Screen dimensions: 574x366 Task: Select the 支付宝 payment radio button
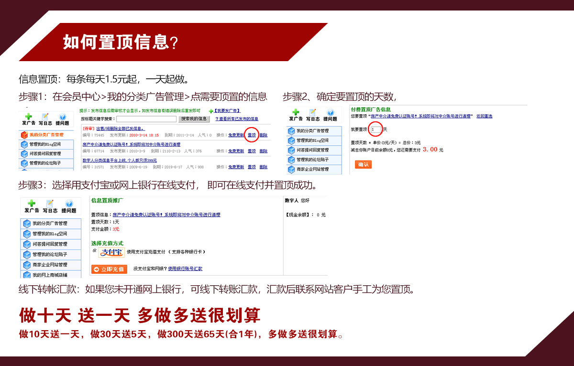95,251
